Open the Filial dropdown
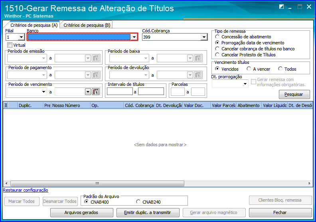 tap(21, 37)
